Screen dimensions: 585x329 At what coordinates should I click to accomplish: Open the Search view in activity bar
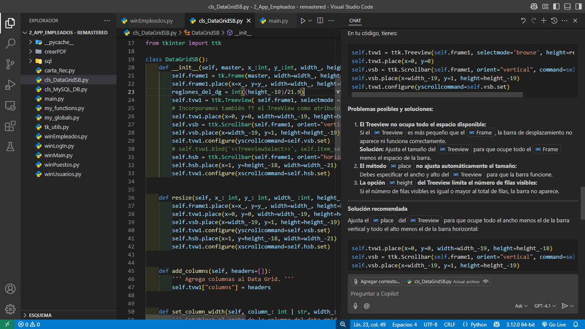[10, 43]
